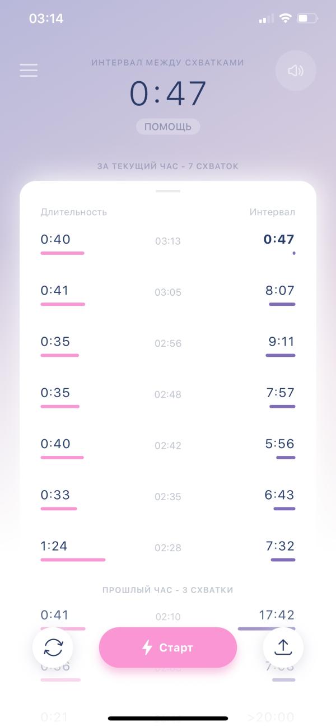Tap the 9:11 interval value

point(281,342)
